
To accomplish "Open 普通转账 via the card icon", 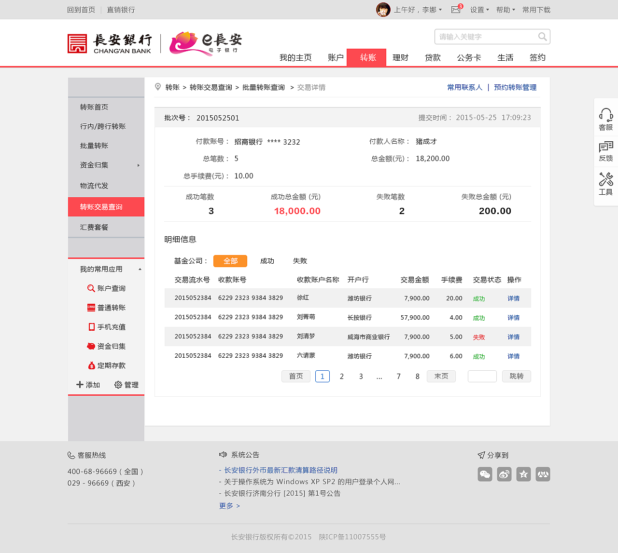I will 91,307.
